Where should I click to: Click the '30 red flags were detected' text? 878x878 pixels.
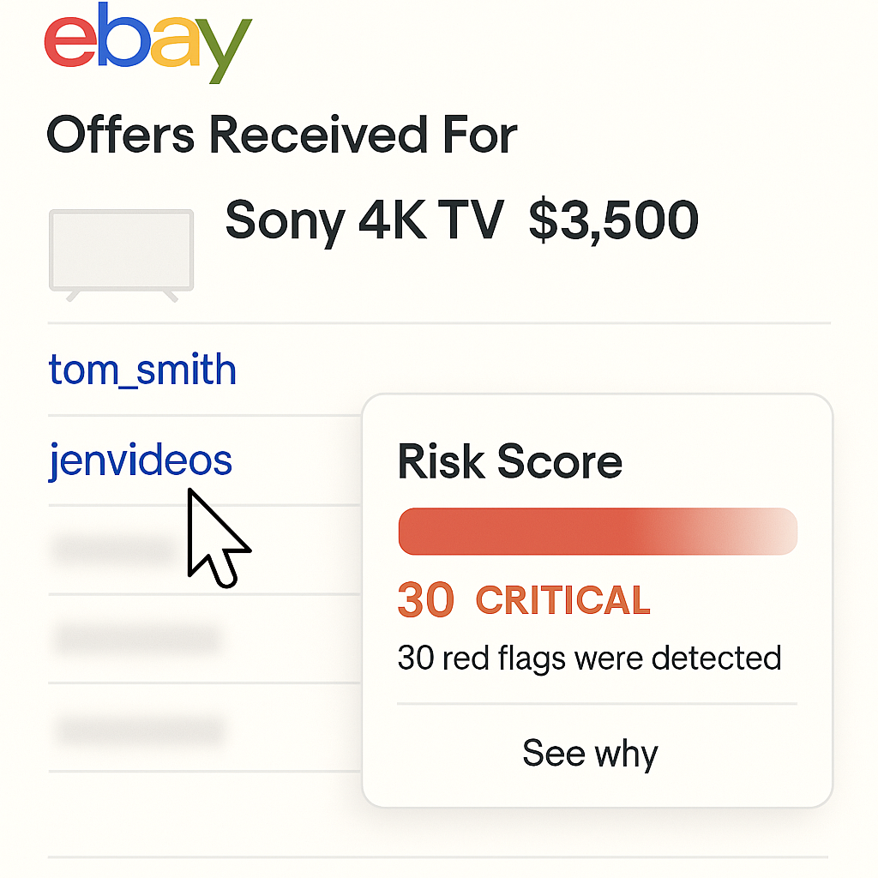pyautogui.click(x=589, y=658)
